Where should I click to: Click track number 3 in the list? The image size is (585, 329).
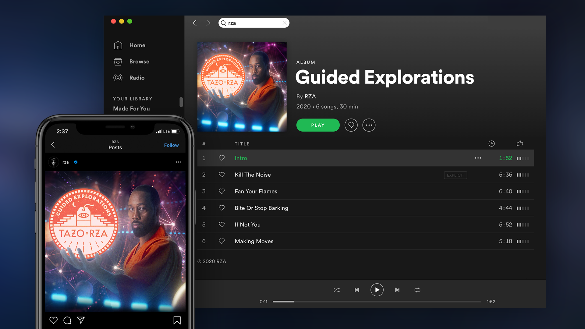click(x=204, y=191)
